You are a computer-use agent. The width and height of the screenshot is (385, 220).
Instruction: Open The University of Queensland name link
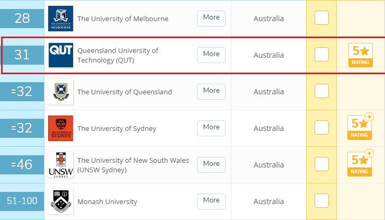pos(124,92)
